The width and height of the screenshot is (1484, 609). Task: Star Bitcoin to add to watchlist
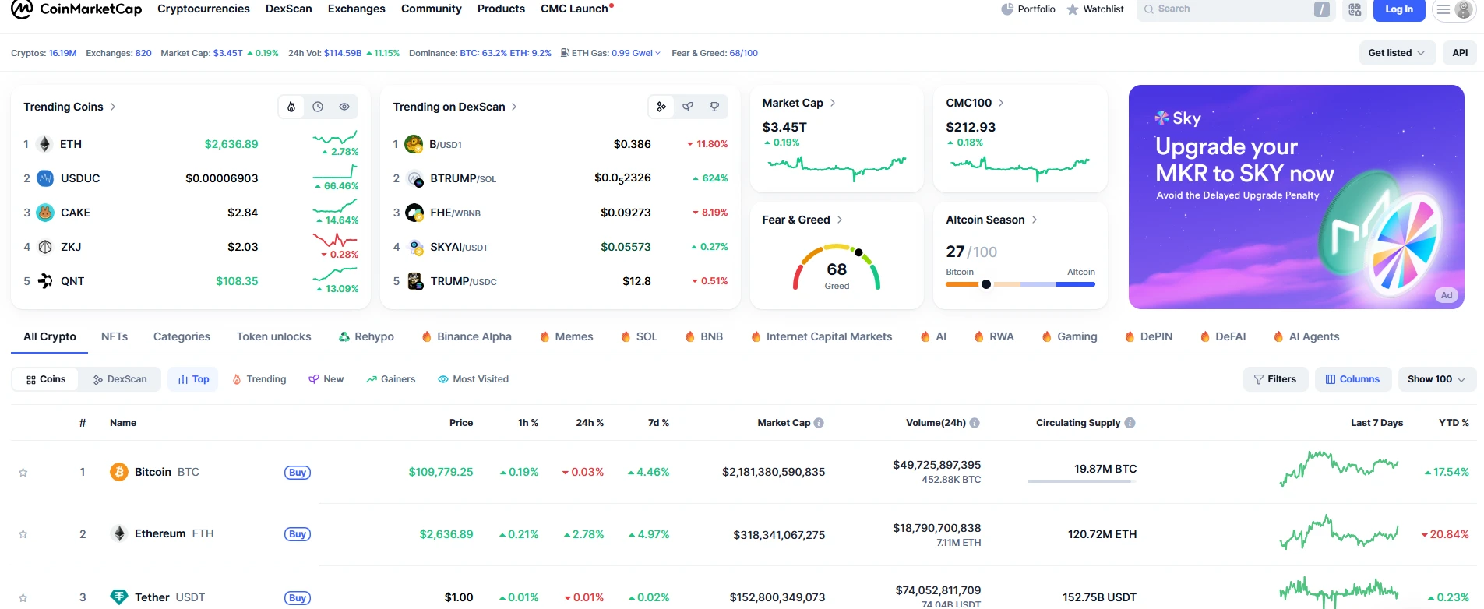(23, 473)
